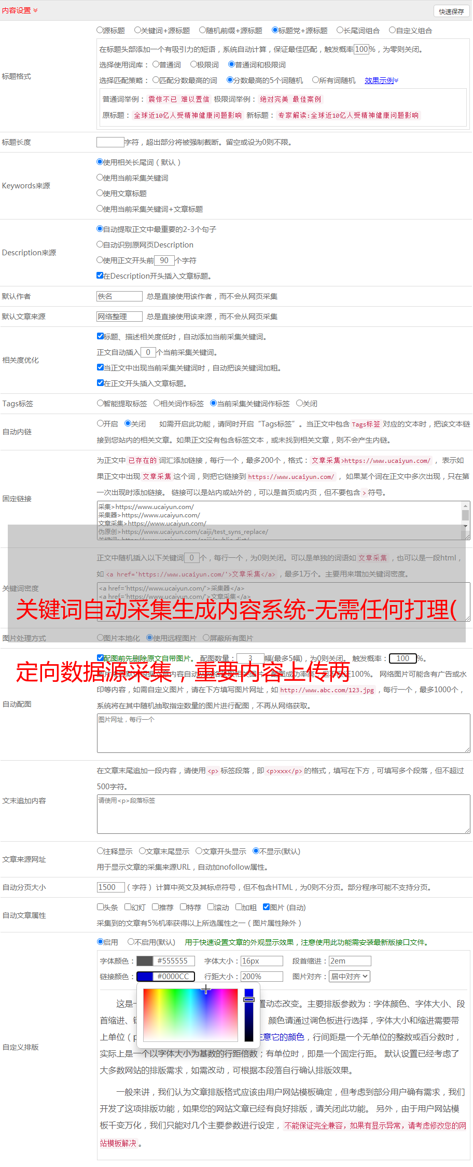Select 文章末尾显示 for source URL
Viewport: 473px width, 1167px height.
142,851
